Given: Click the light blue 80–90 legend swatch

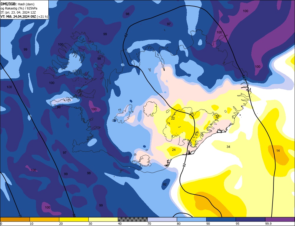Looking at the screenshot, I should click(x=191, y=219).
